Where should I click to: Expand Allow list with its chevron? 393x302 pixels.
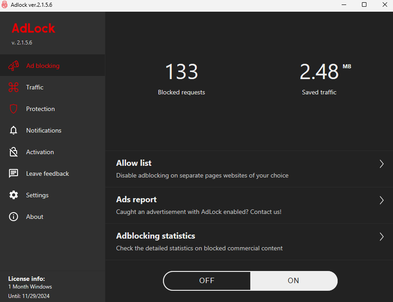tap(381, 164)
